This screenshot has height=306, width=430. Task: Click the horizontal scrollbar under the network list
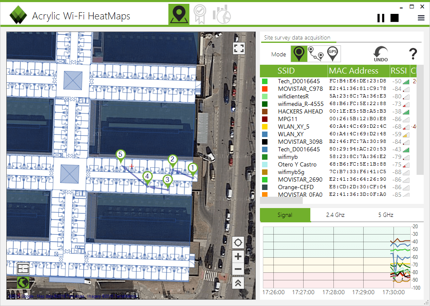pyautogui.click(x=281, y=200)
